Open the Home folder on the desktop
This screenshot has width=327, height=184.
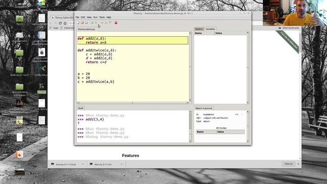19,19
